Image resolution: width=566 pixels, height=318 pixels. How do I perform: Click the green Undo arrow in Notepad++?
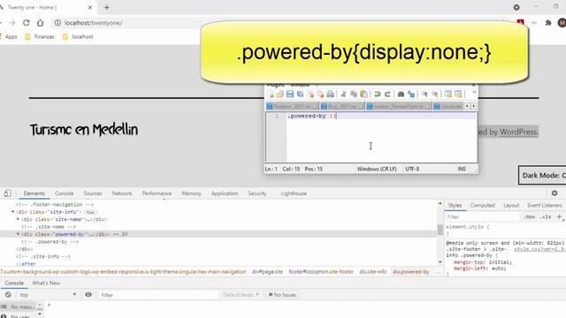378,95
